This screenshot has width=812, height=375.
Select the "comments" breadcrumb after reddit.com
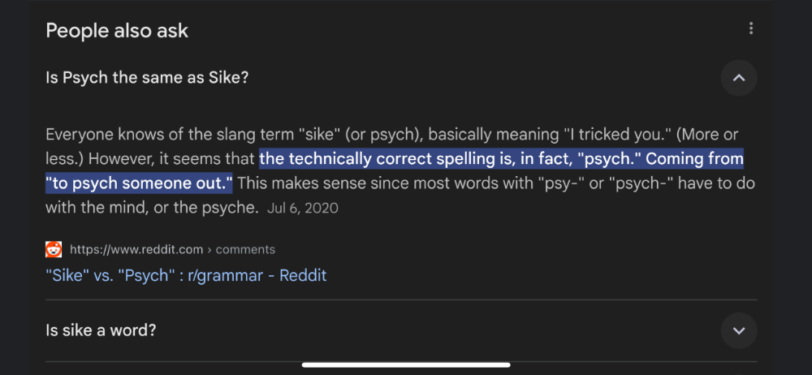tap(245, 250)
